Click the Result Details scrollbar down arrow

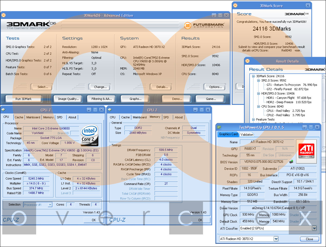coord(324,148)
